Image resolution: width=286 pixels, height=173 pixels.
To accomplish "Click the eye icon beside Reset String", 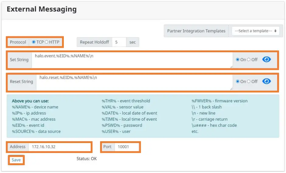I will point(266,81).
